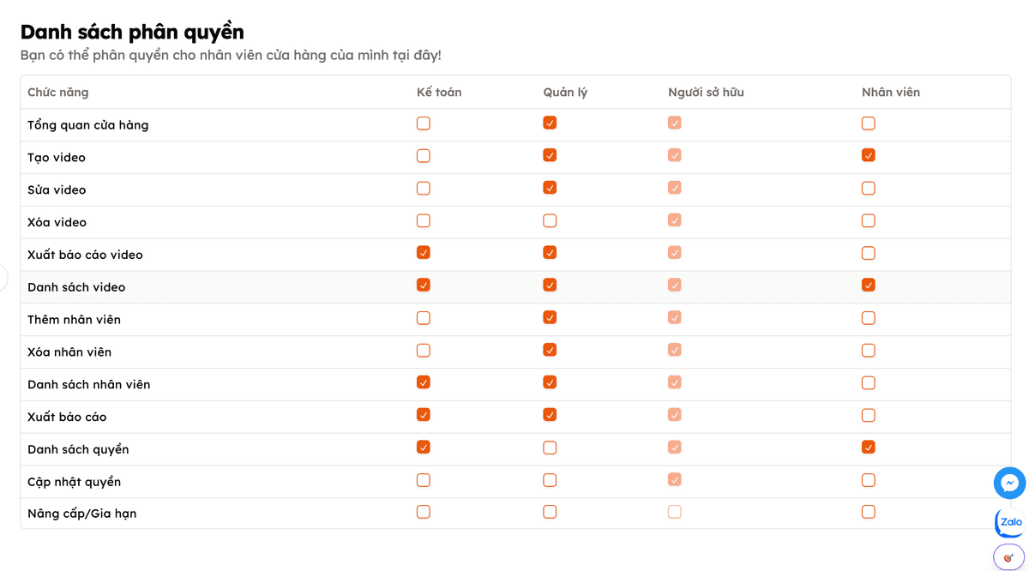
Task: Enable Cập nhật quyền for Nhân viên
Action: point(869,480)
